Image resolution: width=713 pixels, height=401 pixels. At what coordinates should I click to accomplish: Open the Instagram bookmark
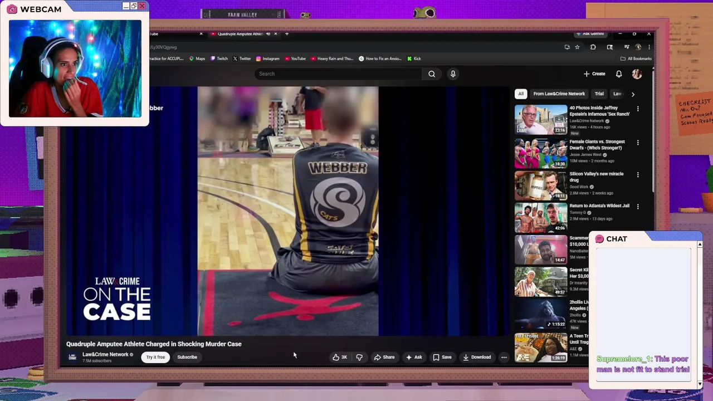[x=267, y=58]
